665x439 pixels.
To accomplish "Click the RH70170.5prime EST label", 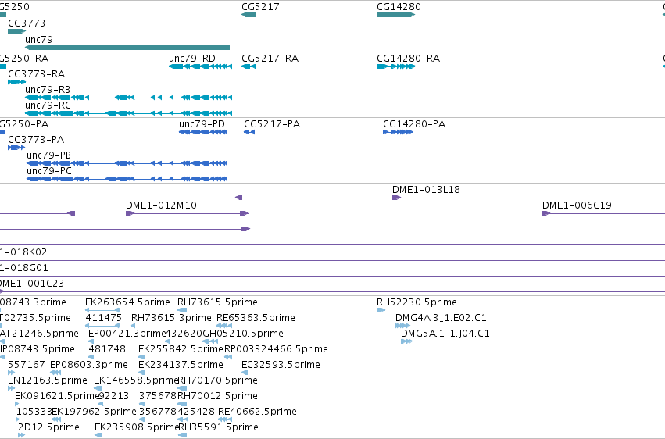I will pos(217,380).
